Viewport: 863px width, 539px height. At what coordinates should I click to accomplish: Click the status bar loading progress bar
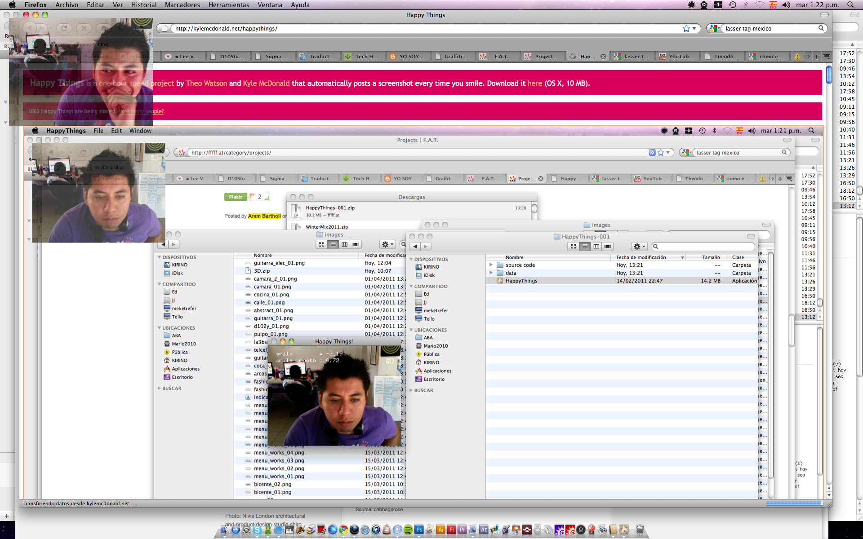point(794,504)
